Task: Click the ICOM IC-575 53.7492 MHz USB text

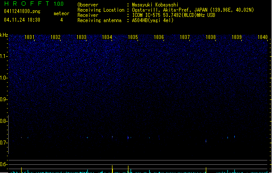Action: tap(174, 15)
